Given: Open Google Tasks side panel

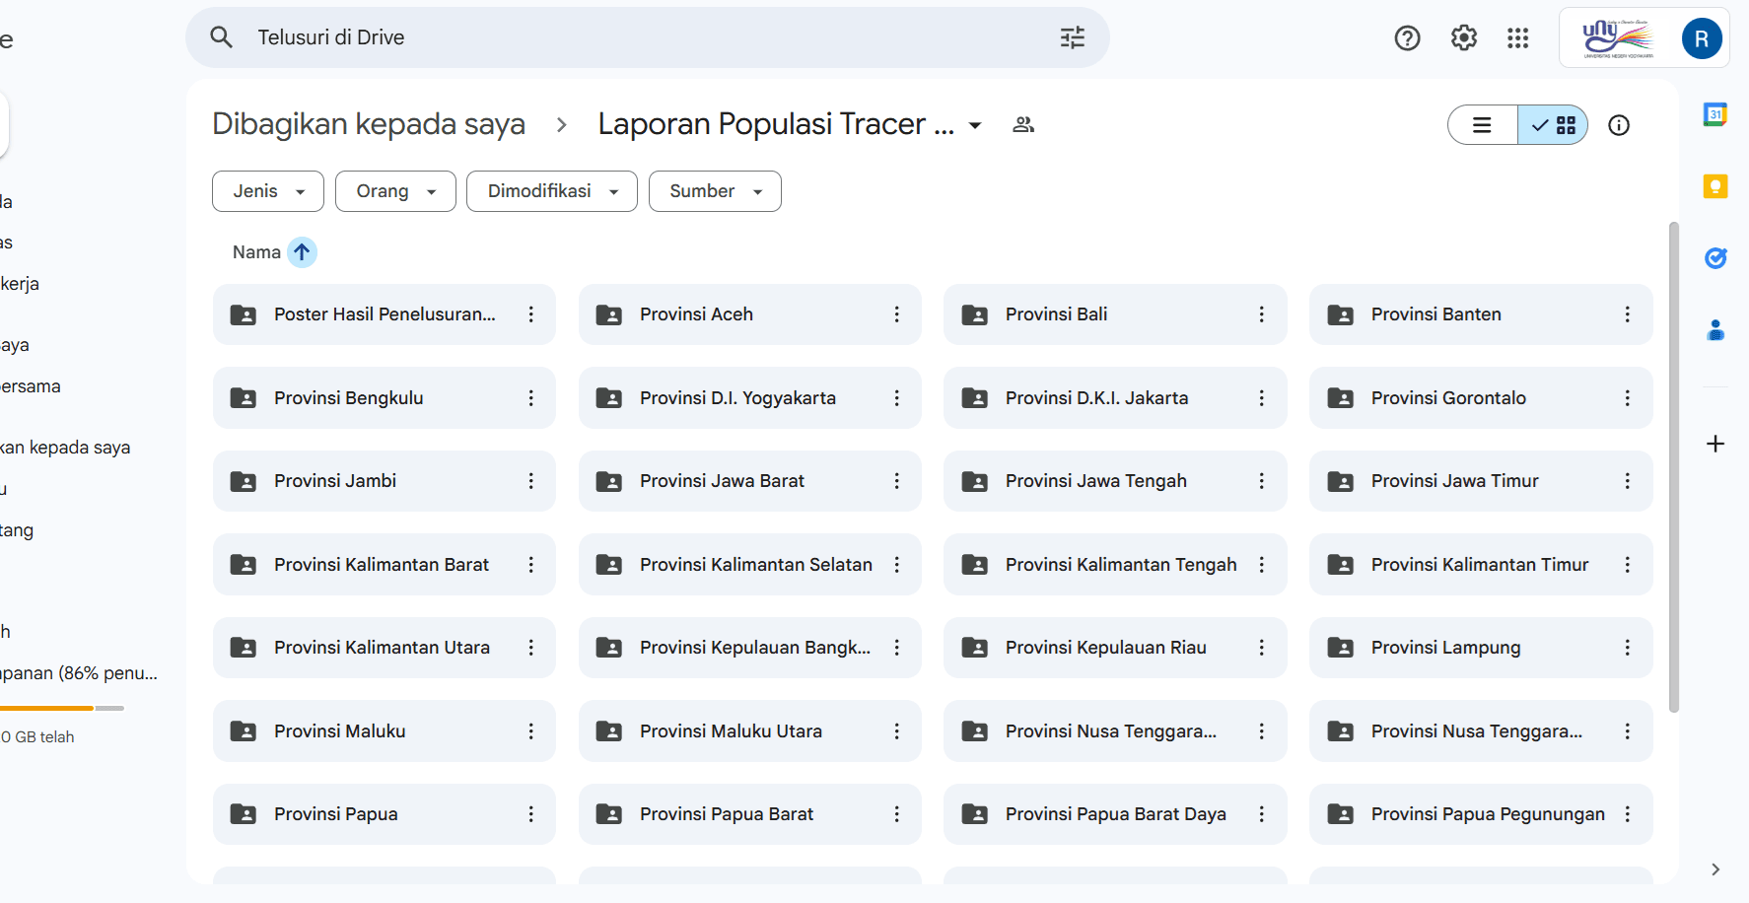Looking at the screenshot, I should point(1715,258).
